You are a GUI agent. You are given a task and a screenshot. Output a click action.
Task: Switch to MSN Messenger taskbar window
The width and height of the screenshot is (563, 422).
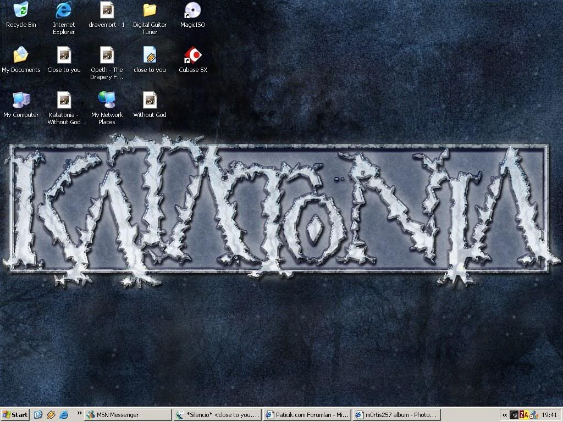point(128,415)
